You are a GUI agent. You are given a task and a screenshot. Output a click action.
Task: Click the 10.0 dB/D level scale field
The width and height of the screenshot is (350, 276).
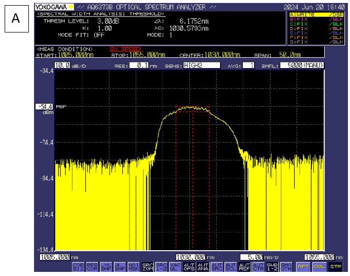point(62,66)
